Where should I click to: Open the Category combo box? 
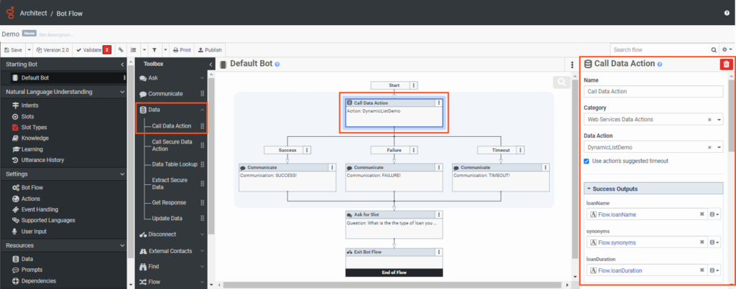(x=653, y=120)
